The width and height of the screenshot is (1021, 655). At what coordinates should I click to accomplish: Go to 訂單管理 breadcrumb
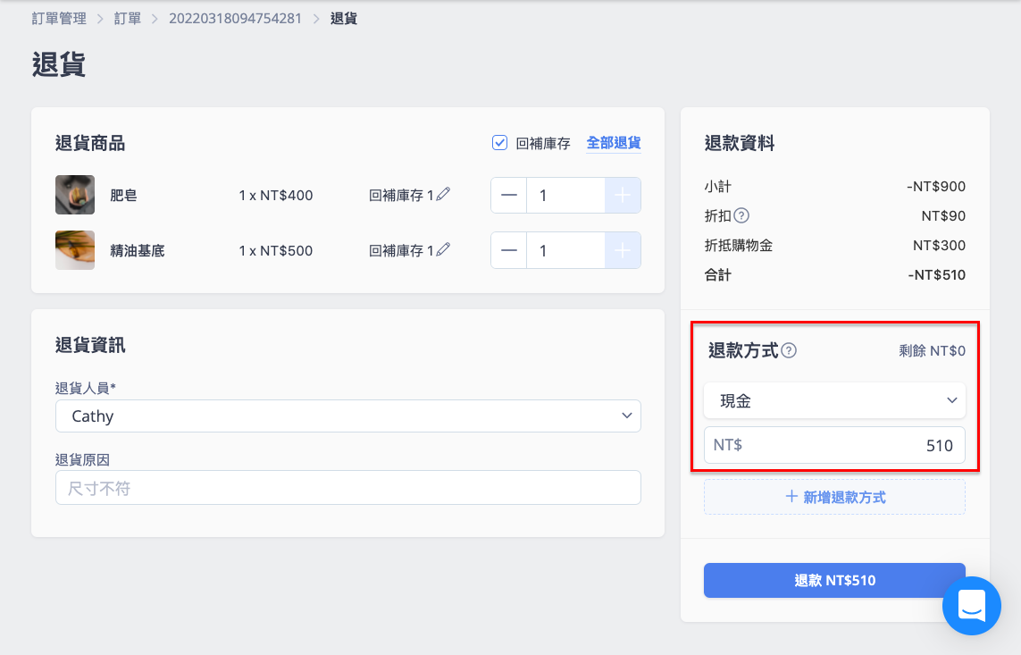click(59, 18)
